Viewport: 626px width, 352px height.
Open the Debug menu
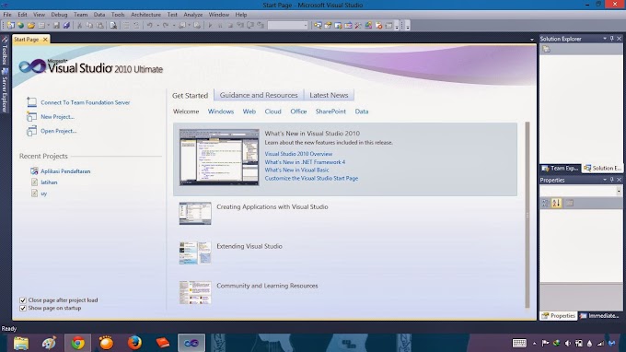[x=59, y=15]
